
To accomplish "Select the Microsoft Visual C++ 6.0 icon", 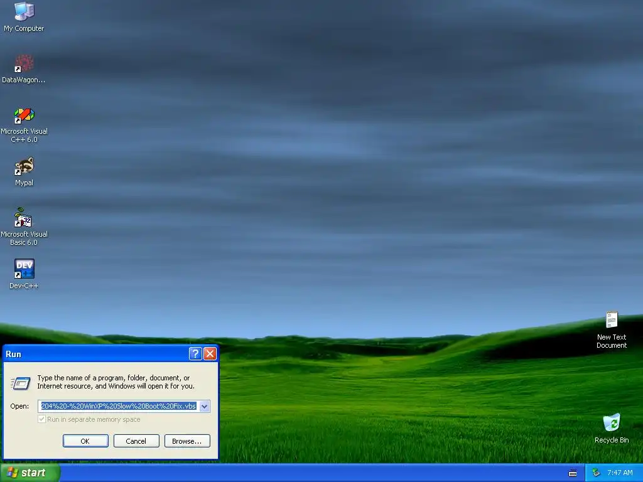I will [x=24, y=115].
